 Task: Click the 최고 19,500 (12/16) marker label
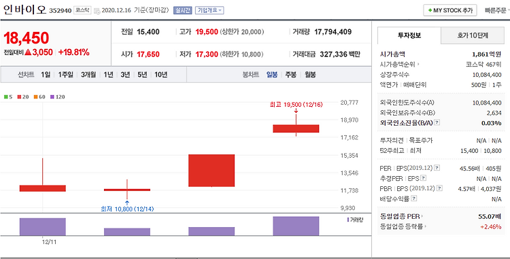click(296, 105)
